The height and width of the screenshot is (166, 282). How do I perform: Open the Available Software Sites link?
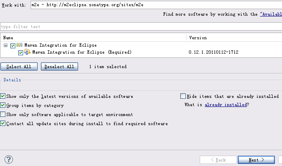click(x=271, y=14)
